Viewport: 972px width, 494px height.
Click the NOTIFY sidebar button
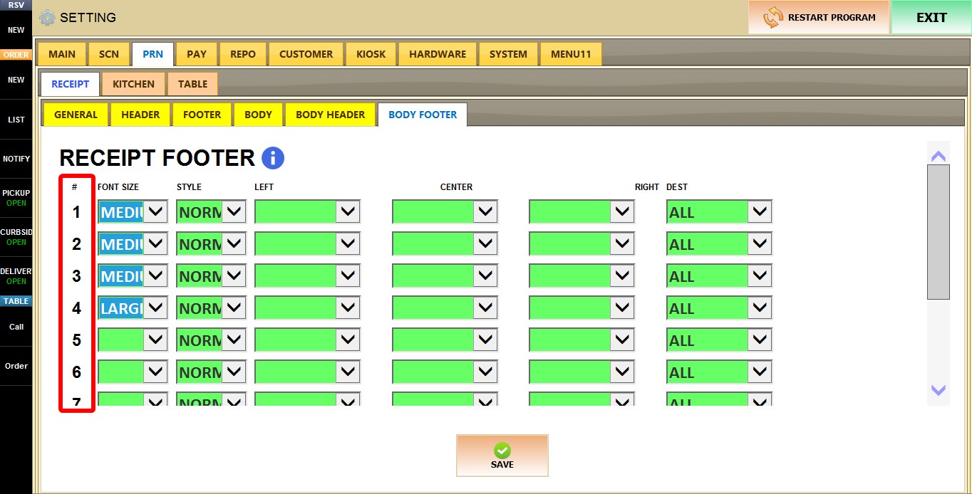click(x=16, y=159)
